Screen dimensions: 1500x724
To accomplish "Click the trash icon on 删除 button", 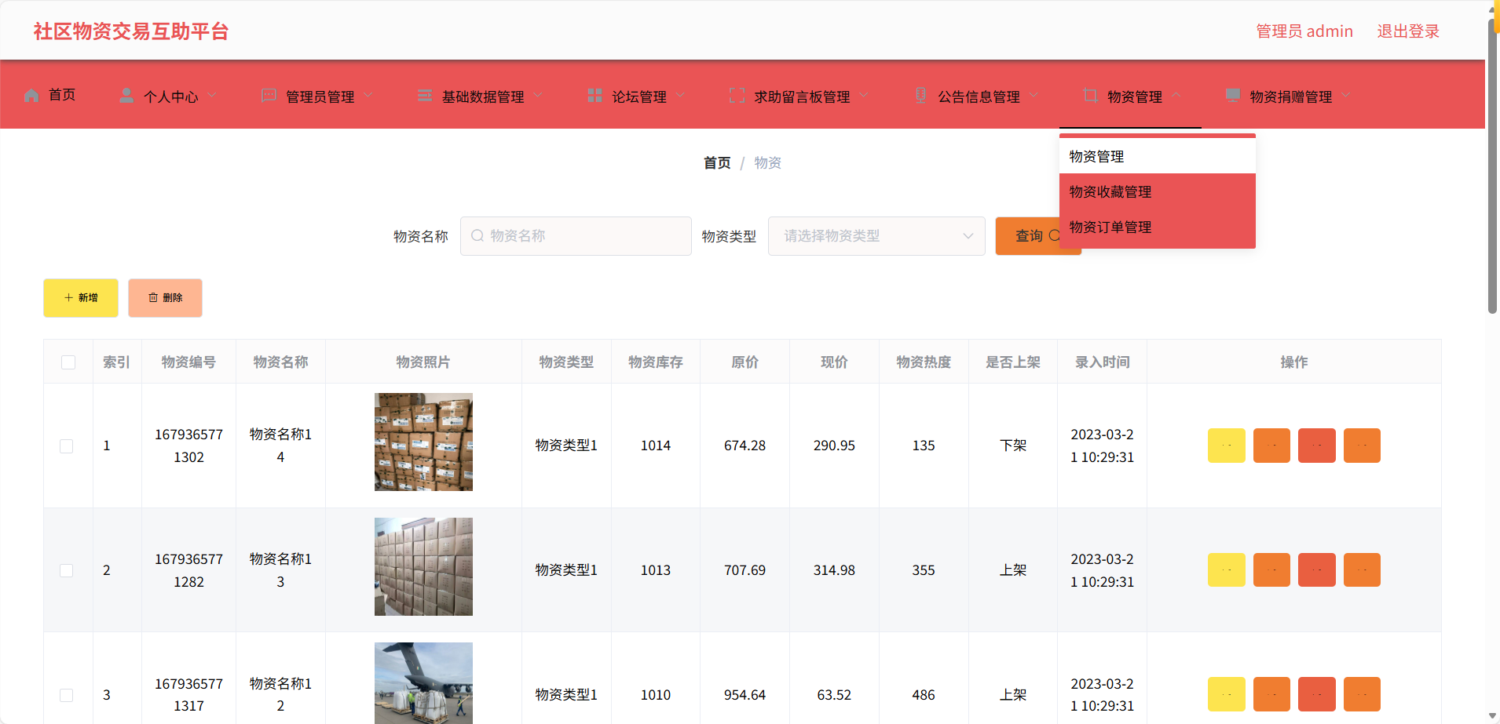I will point(153,298).
